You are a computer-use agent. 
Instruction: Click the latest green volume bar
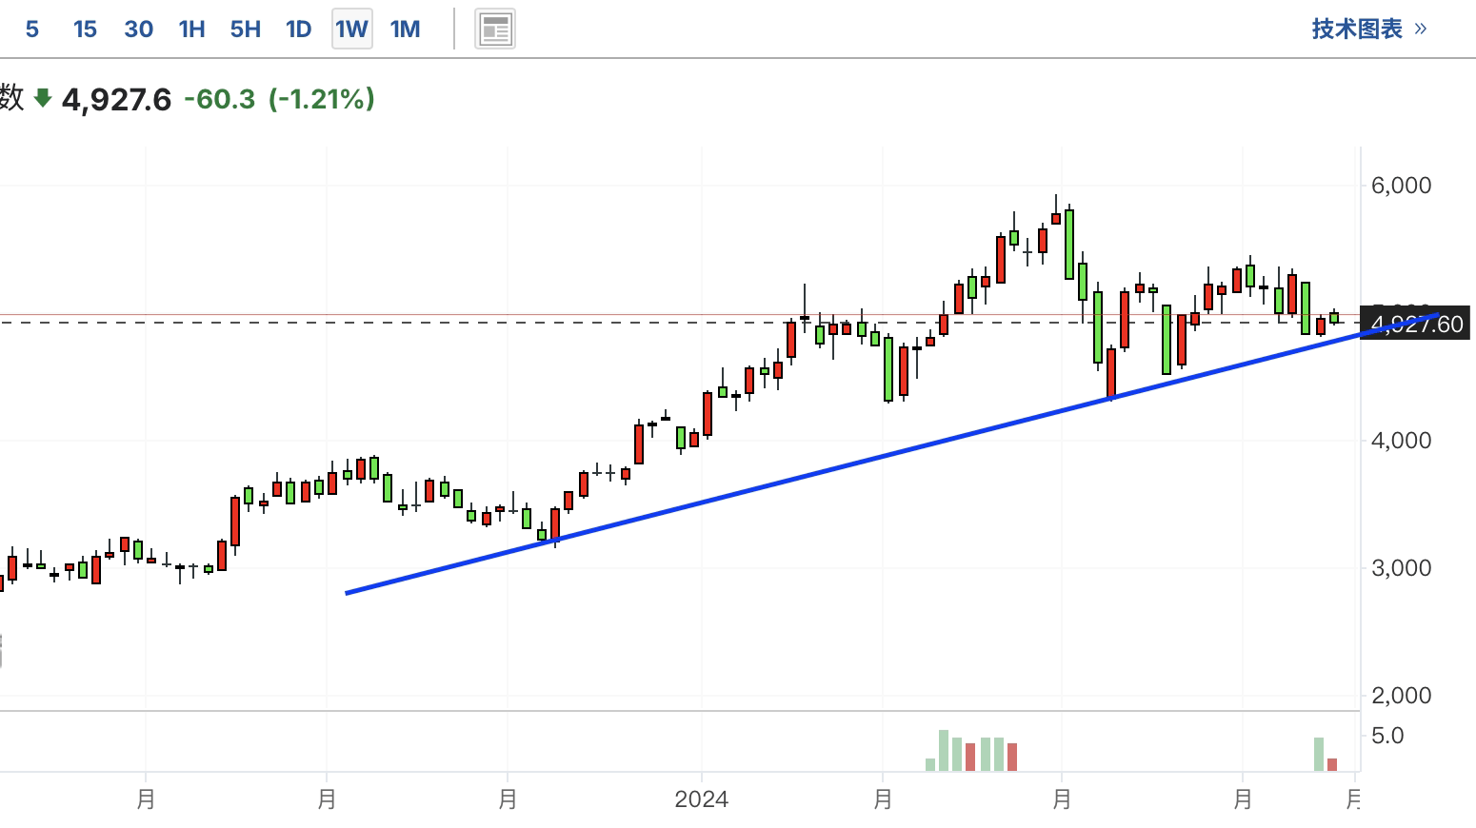pos(1319,754)
